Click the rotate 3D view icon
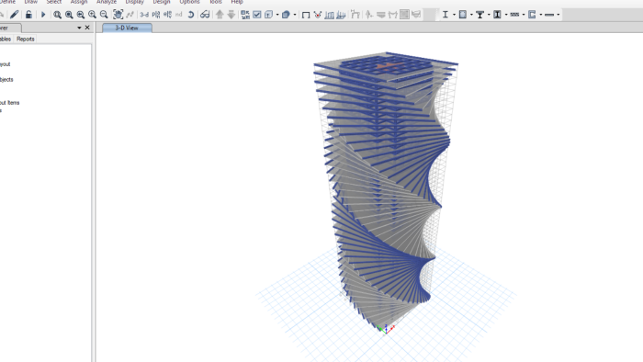This screenshot has width=643, height=362. pos(191,15)
